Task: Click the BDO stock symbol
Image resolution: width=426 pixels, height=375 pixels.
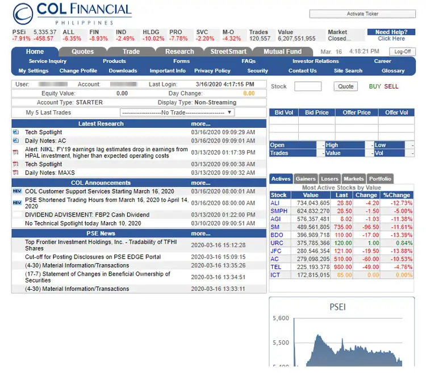Action: 277,235
